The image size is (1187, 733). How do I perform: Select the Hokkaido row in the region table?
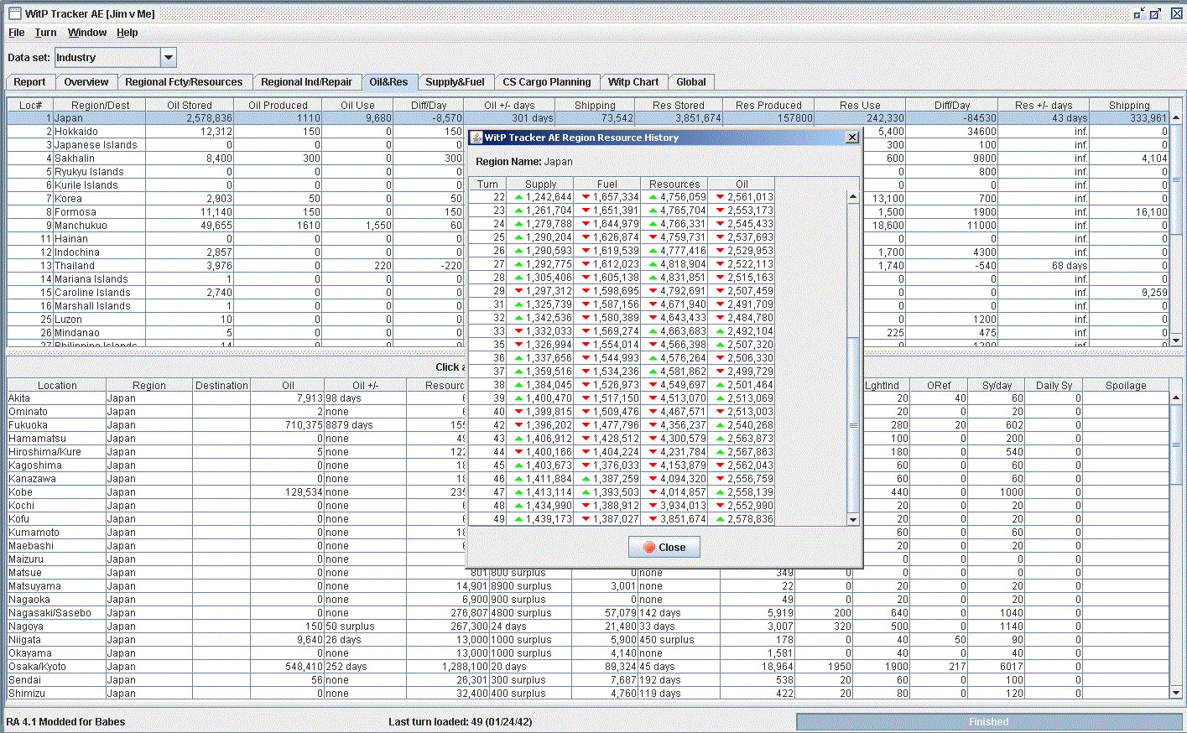[76, 132]
